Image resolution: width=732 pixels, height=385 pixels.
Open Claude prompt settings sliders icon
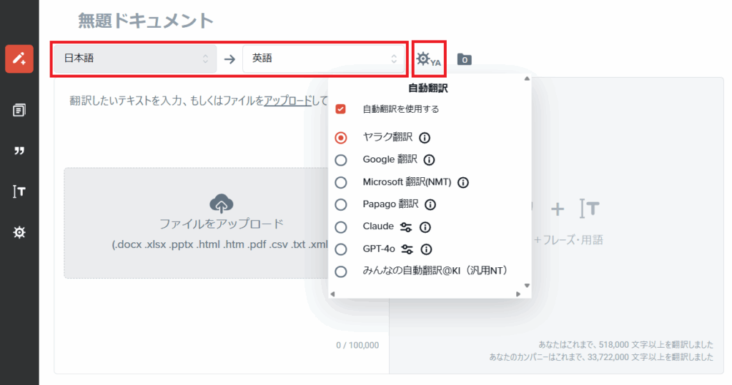point(407,227)
